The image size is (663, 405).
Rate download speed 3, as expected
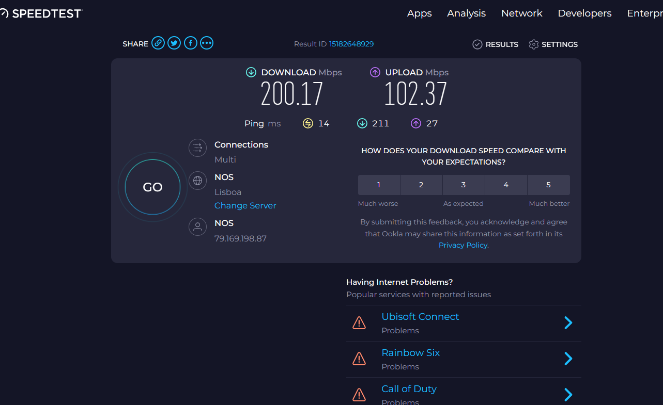(464, 185)
